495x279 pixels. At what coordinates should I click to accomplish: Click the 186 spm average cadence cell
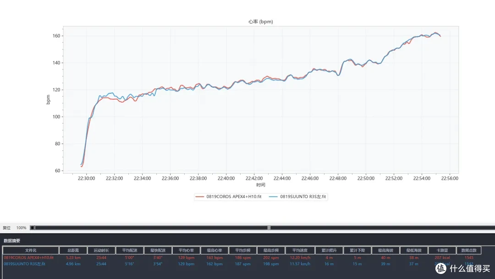(x=243, y=258)
